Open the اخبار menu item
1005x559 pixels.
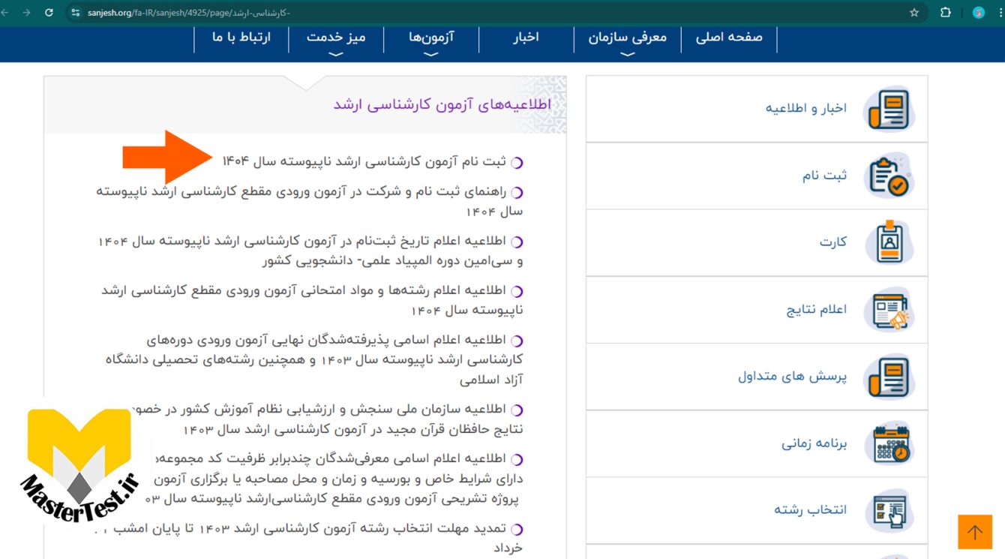pos(526,37)
